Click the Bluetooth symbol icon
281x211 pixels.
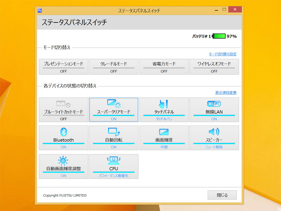point(63,132)
